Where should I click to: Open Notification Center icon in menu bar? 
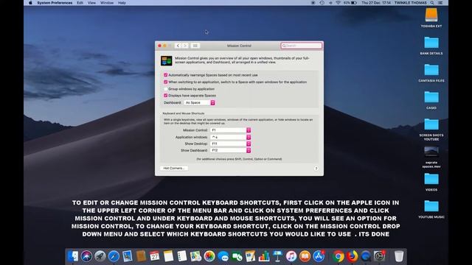point(440,3)
